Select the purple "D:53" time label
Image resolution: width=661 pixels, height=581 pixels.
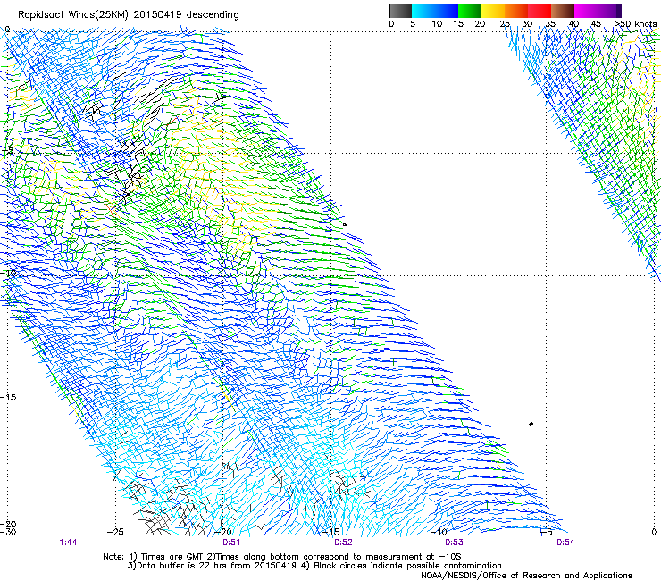454,543
